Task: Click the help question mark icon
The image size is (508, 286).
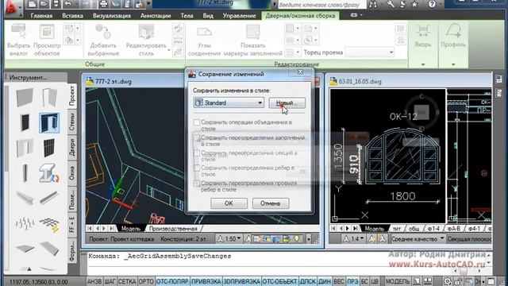Action: click(x=432, y=4)
